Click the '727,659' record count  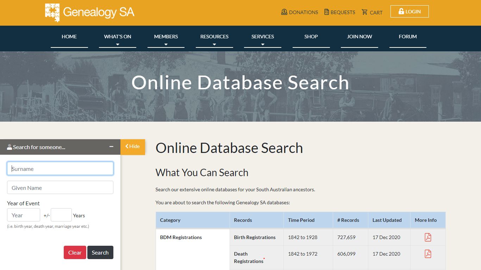(346, 237)
